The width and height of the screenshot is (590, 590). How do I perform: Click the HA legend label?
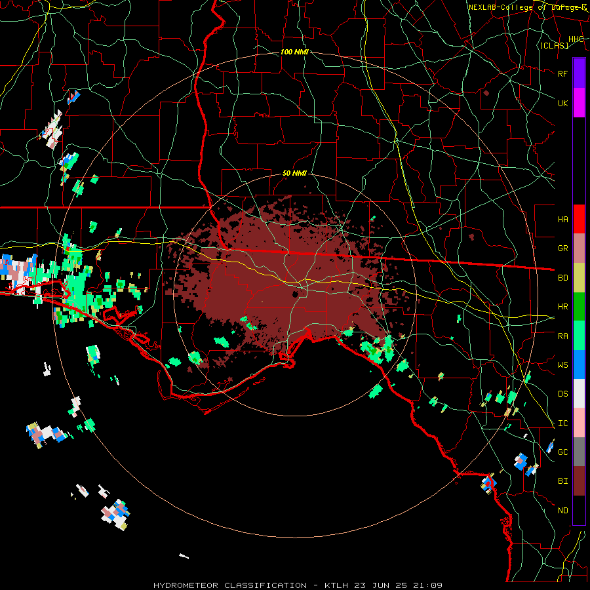click(x=562, y=219)
